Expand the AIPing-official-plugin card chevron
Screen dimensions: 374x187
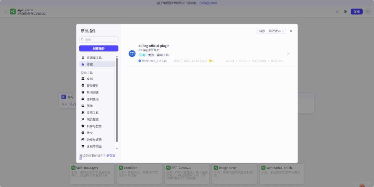(x=288, y=53)
